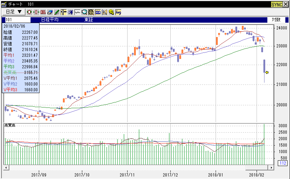This screenshot has height=179, width=290.
Task: Toggle the log scale icon
Action: [x=118, y=12]
